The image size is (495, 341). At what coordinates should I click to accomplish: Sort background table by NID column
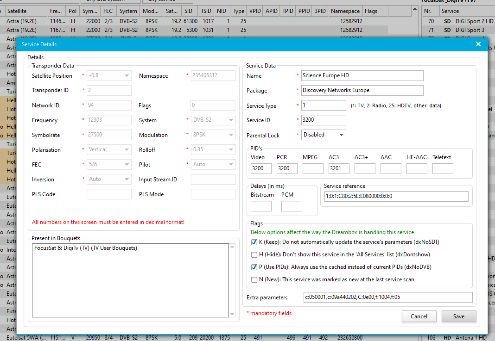coord(222,11)
